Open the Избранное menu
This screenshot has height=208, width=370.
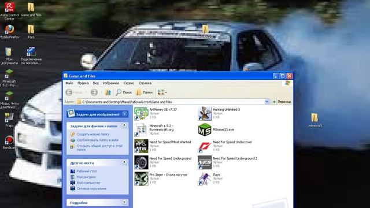click(x=111, y=83)
